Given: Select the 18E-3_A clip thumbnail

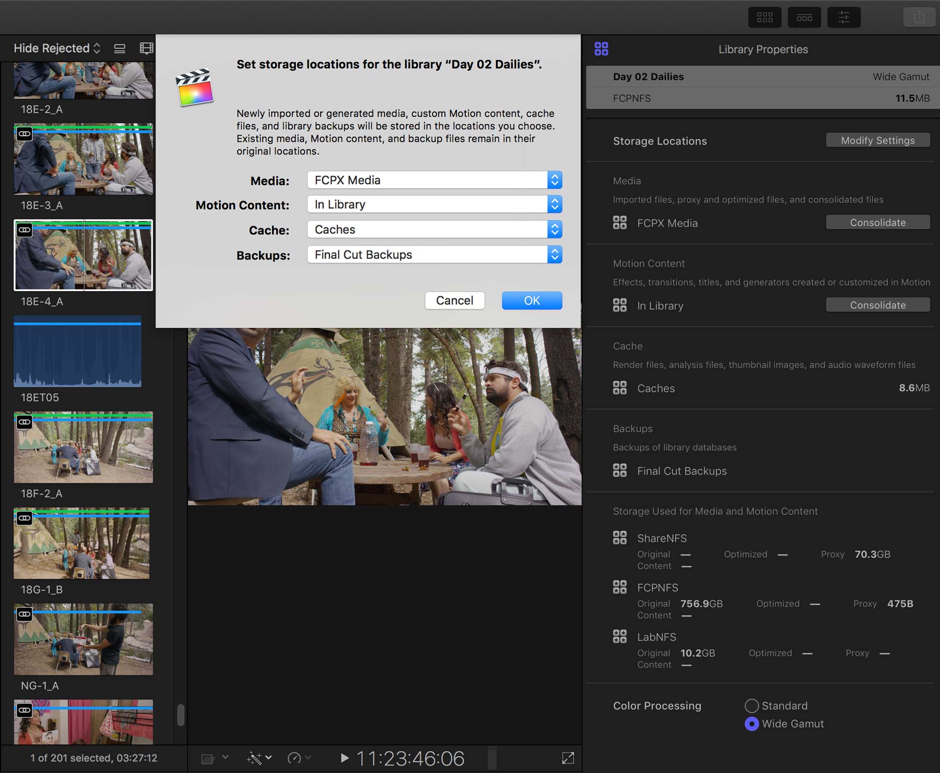Looking at the screenshot, I should click(x=83, y=159).
